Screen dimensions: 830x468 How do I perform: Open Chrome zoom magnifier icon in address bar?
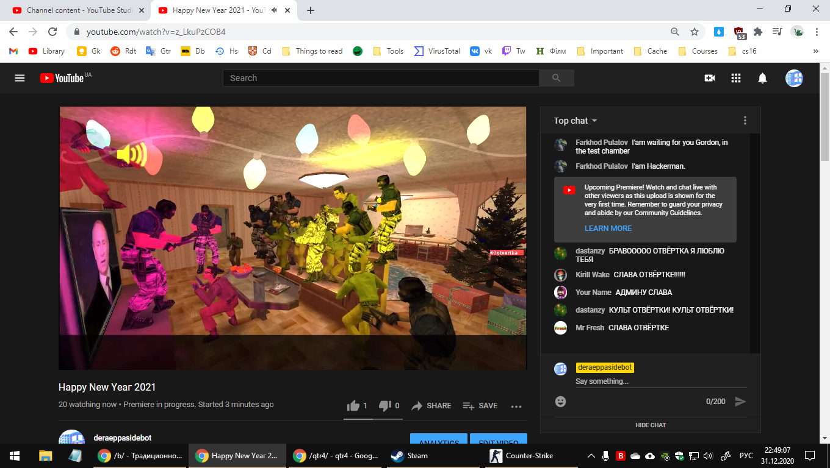coord(675,32)
